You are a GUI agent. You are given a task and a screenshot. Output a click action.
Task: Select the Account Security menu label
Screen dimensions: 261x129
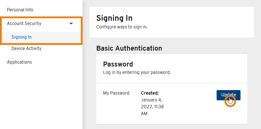[x=24, y=24]
